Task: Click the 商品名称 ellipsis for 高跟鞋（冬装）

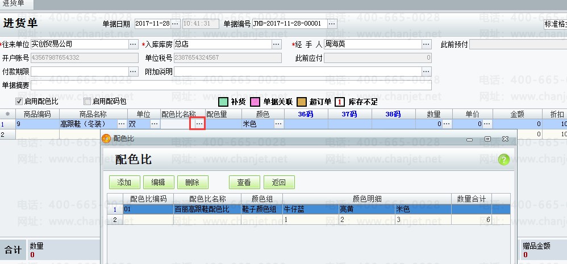Action: [122, 124]
